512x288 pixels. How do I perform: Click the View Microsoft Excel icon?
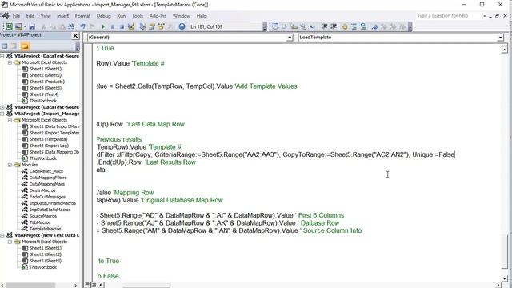tap(9, 26)
